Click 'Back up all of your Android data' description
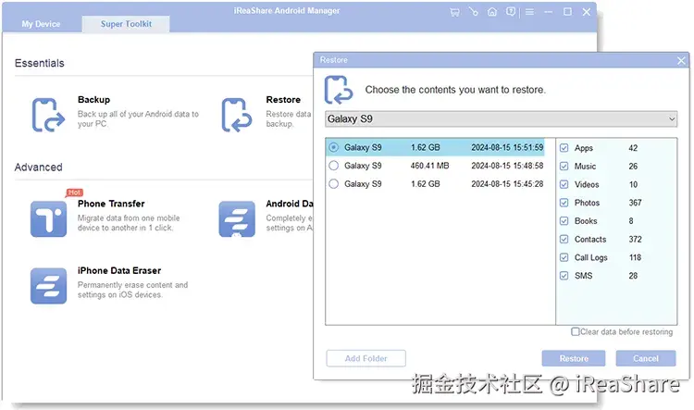Viewport: 694px width, 410px height. pyautogui.click(x=138, y=118)
